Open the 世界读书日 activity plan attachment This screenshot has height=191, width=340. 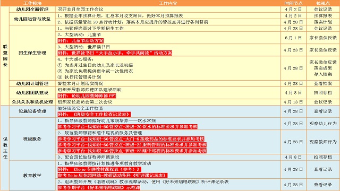click(115, 53)
